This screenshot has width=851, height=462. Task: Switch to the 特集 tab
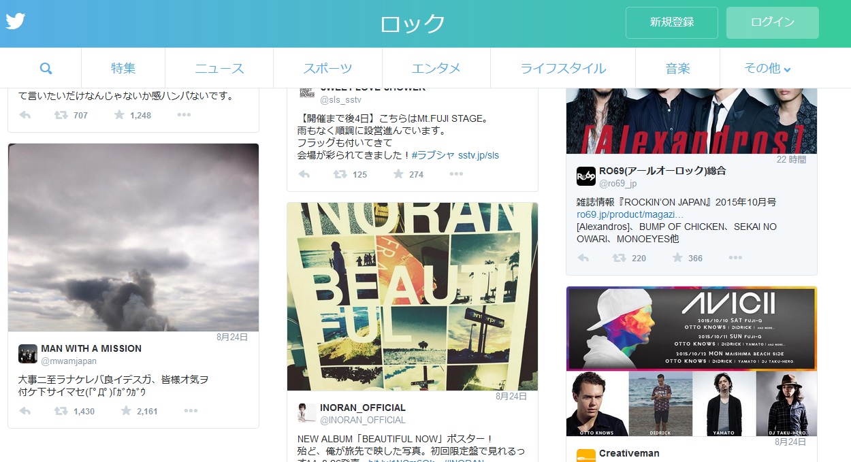123,68
